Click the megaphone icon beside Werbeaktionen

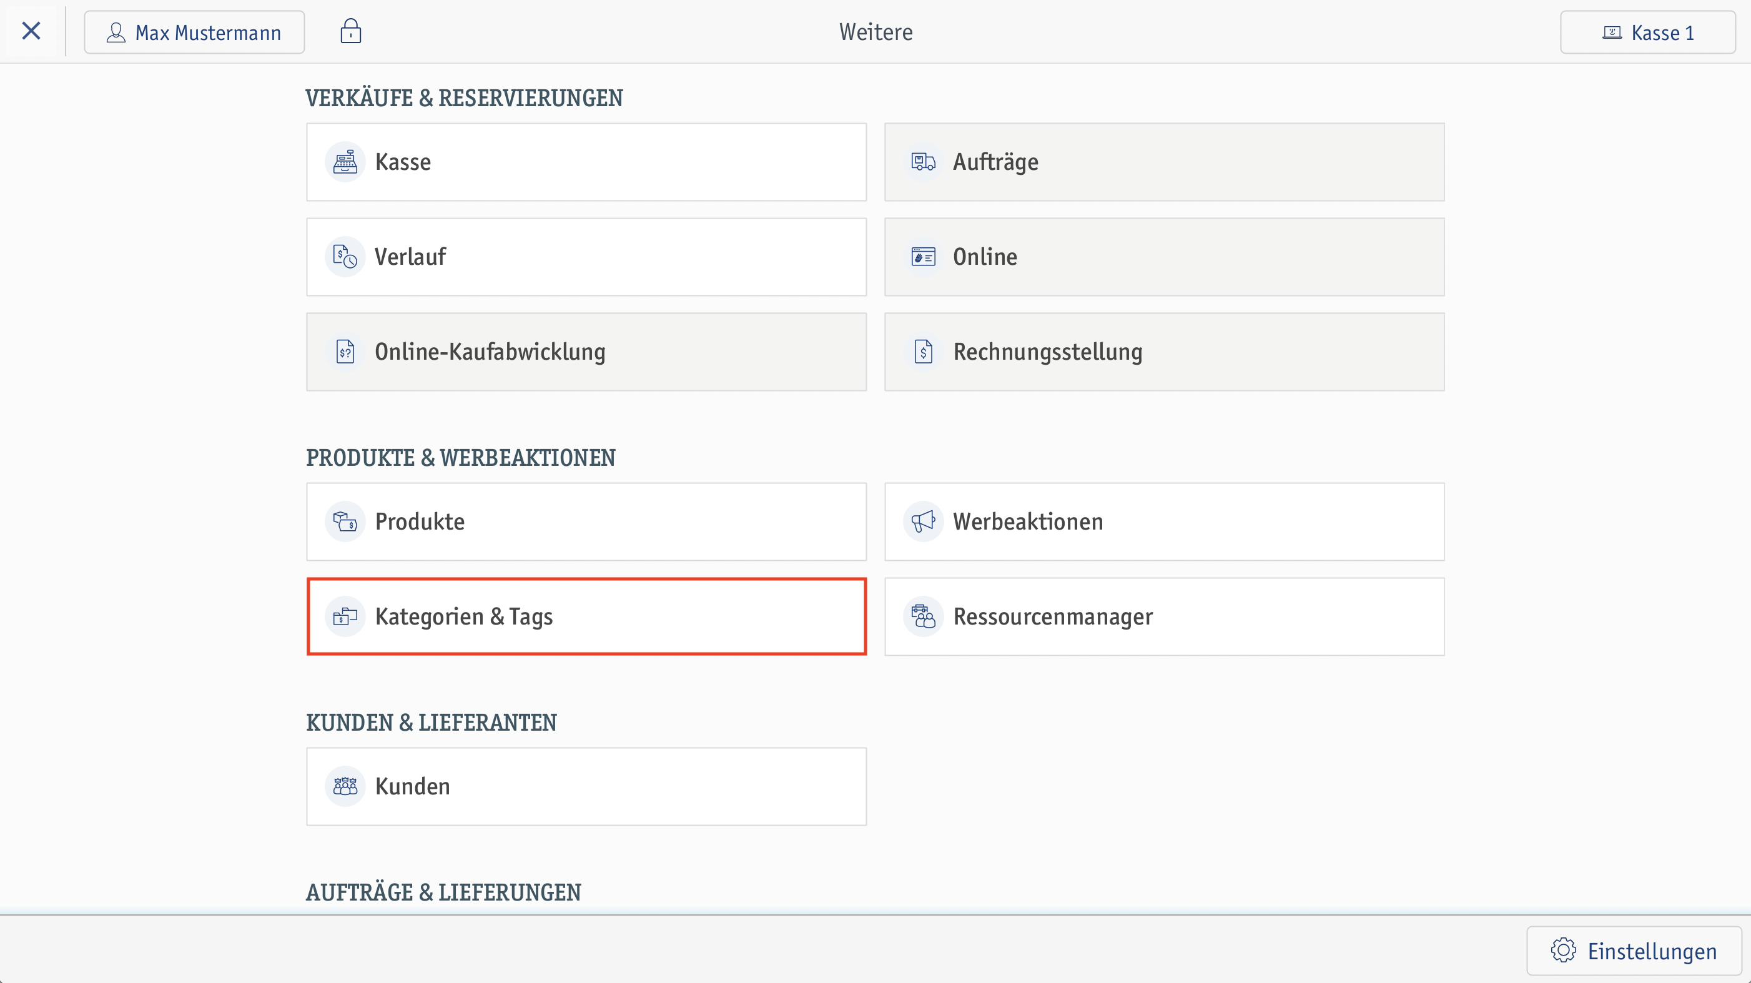click(923, 521)
